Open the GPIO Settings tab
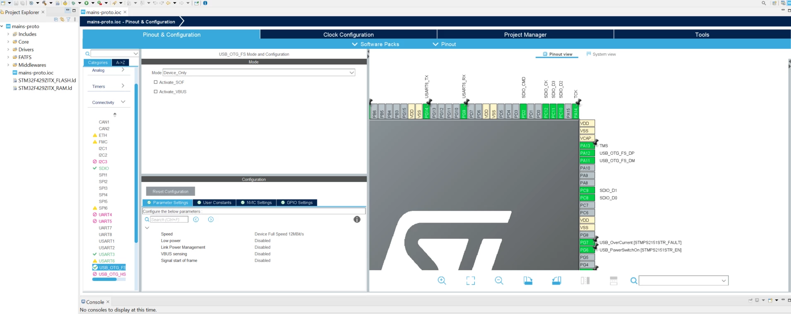791x314 pixels. tap(297, 203)
